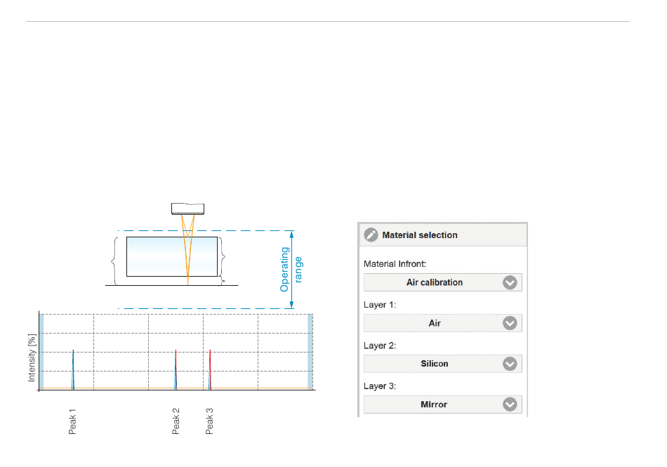
Task: Click the Peak 1 label
Action: pyautogui.click(x=72, y=421)
